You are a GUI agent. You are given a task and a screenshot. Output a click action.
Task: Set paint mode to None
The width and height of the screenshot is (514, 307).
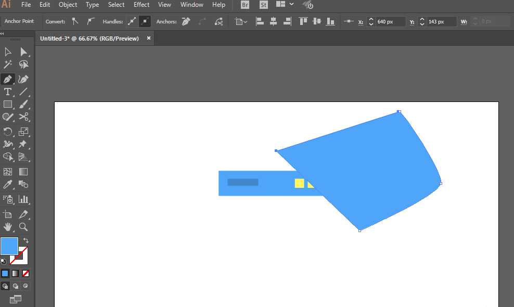pos(25,273)
